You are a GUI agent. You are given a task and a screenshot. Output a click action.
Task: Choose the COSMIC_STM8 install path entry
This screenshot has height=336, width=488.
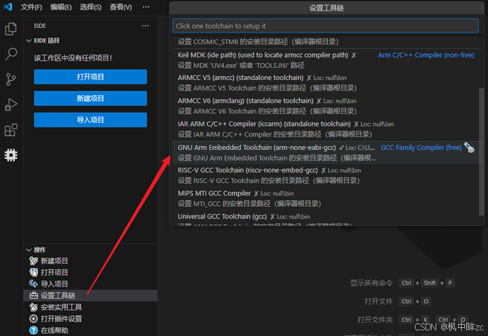[x=325, y=42]
